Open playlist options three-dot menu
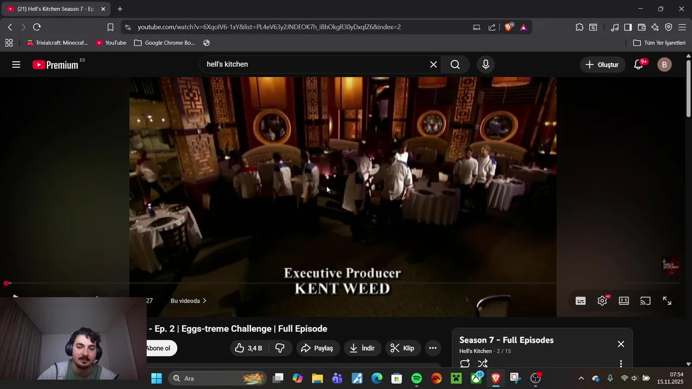This screenshot has width=692, height=389. pyautogui.click(x=621, y=364)
